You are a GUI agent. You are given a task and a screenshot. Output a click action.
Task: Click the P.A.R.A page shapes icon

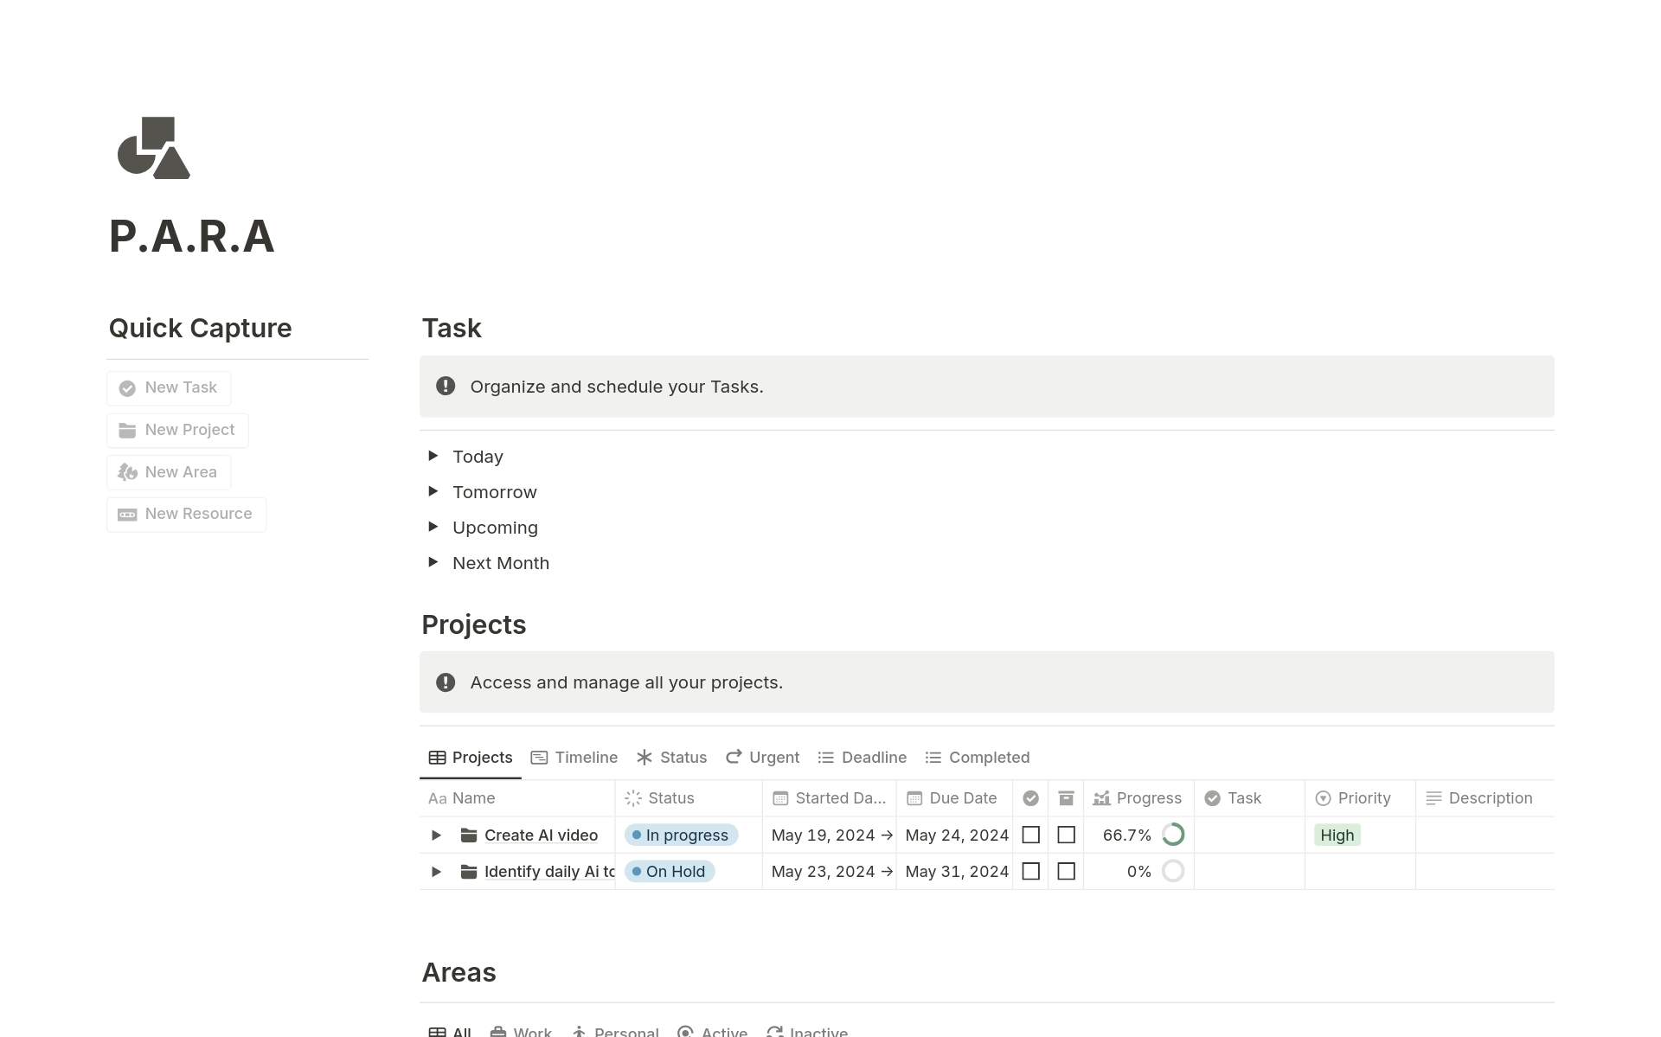(x=154, y=148)
